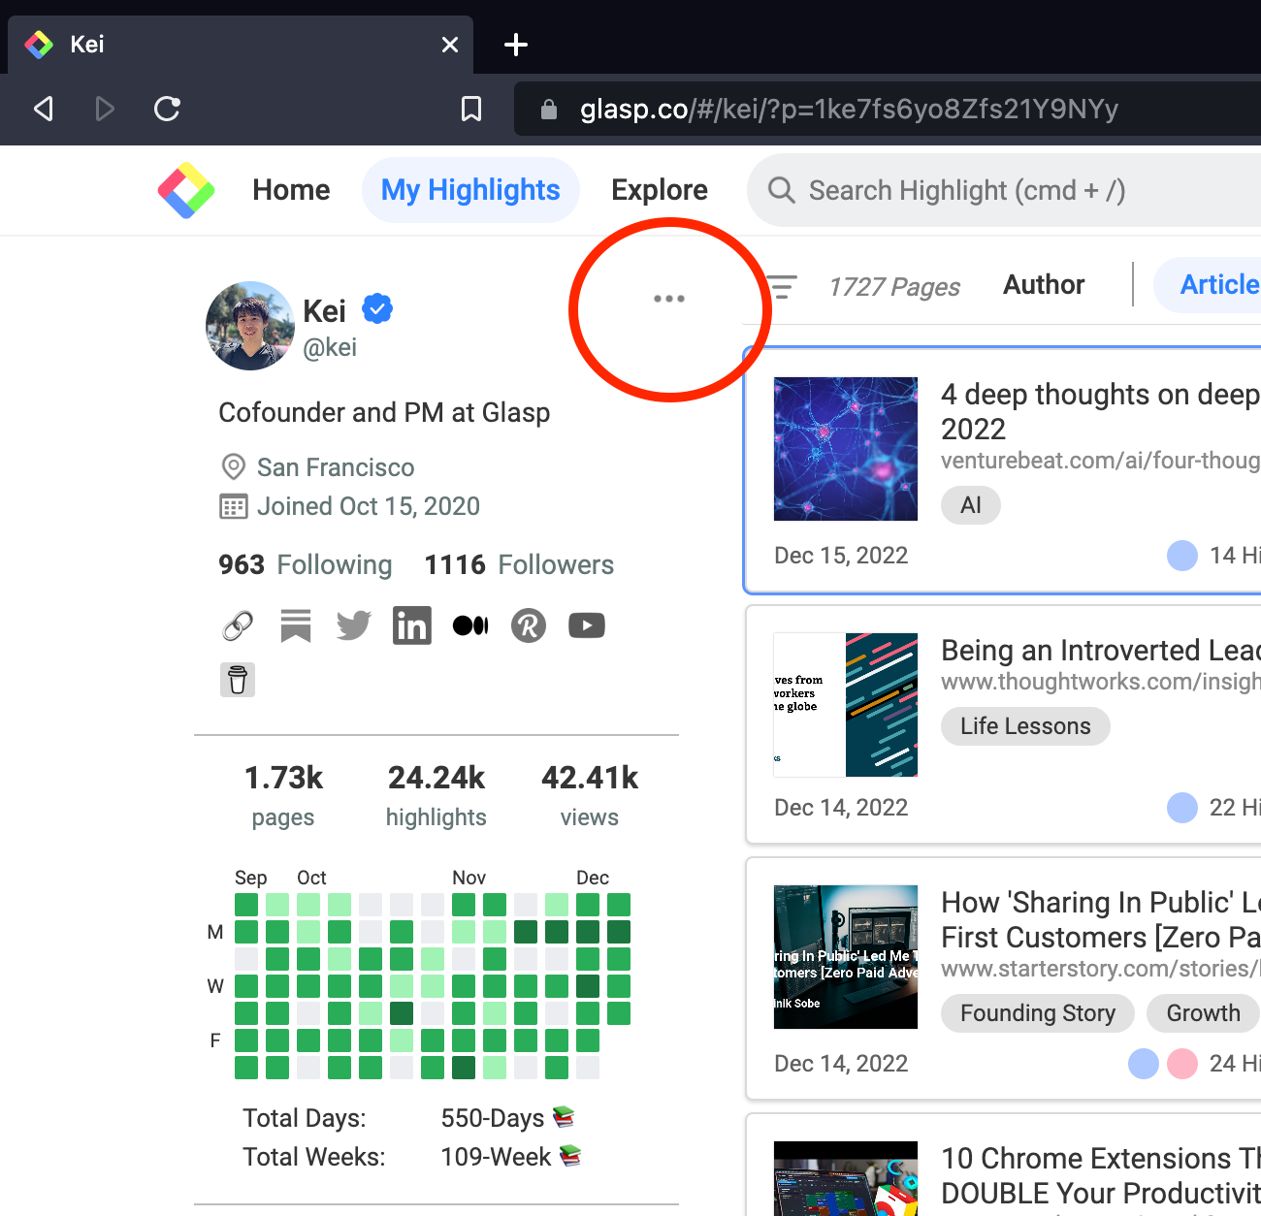Click the Founding Story tag

click(x=1038, y=1013)
